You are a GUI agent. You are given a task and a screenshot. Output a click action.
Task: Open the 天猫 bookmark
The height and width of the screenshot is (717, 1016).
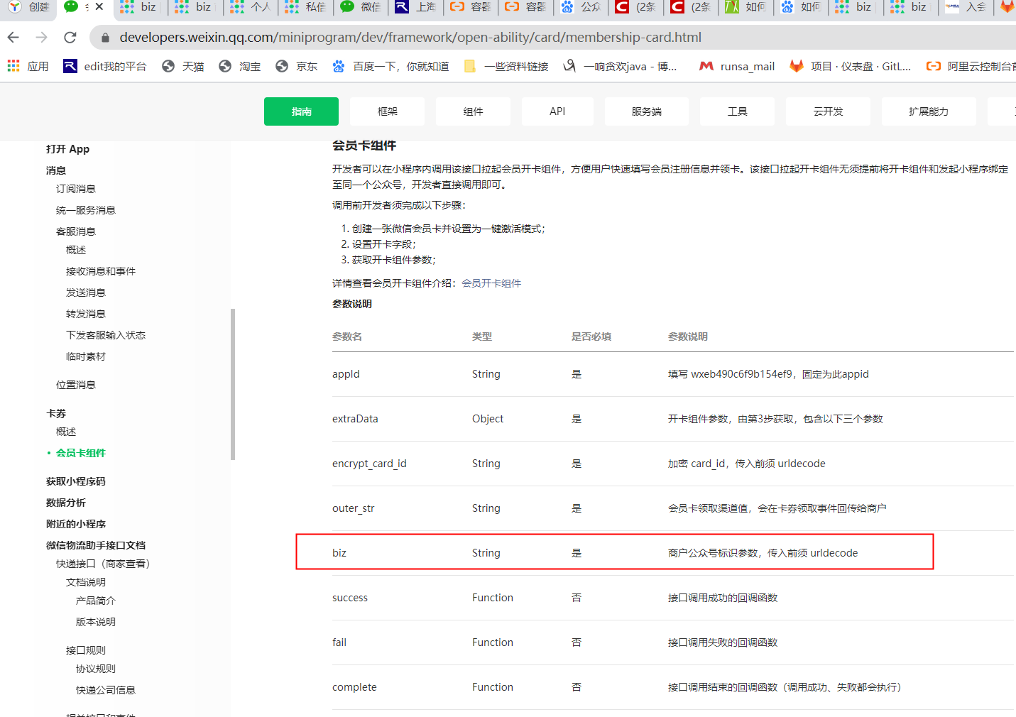(183, 66)
